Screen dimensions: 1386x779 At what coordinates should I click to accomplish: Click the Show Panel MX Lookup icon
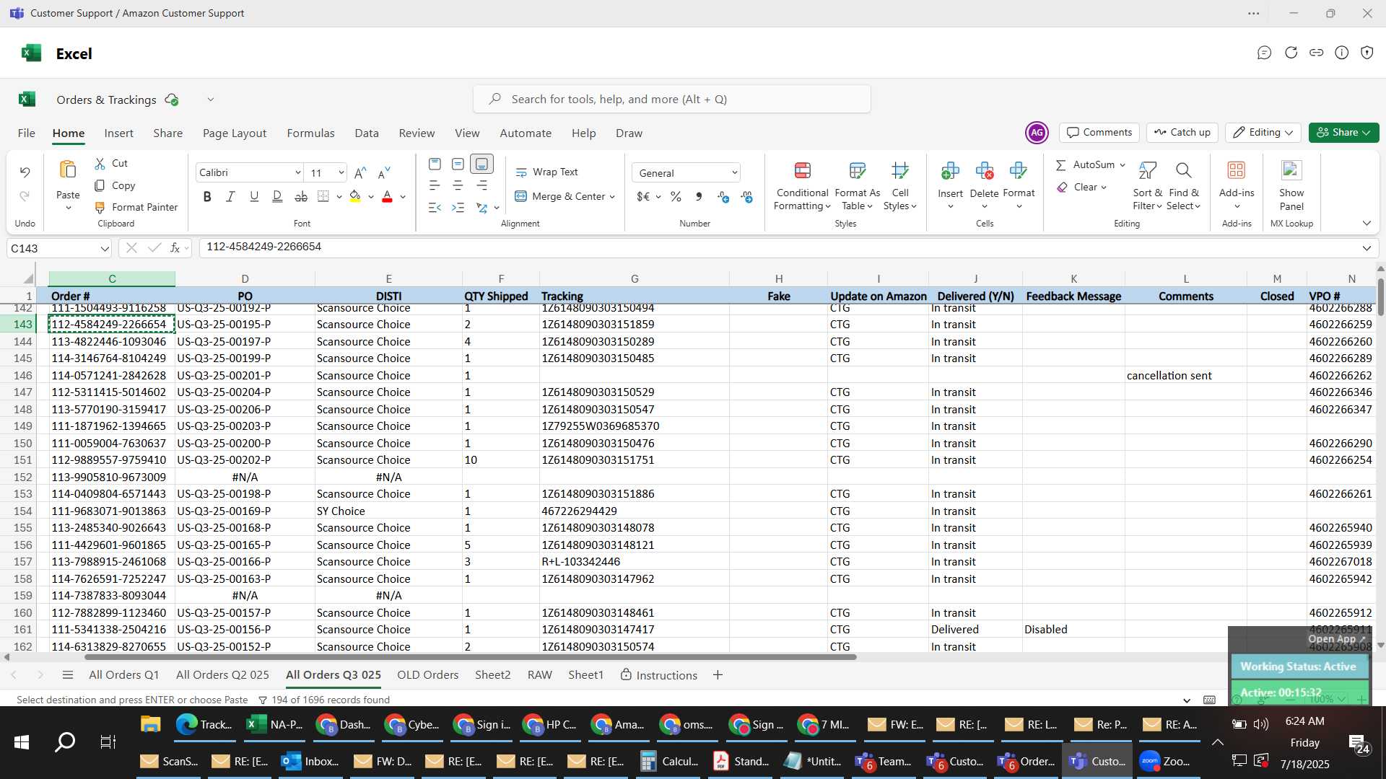pos(1291,170)
